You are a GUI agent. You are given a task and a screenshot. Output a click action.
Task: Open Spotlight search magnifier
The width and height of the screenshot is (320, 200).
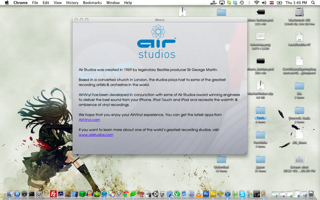pyautogui.click(x=313, y=3)
